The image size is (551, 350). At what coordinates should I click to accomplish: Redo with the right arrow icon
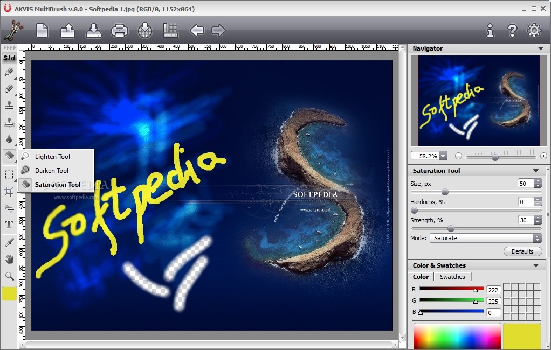click(x=218, y=31)
